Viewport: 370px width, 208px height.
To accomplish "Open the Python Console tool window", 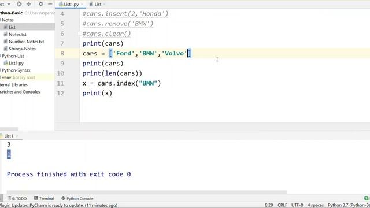I will (77, 199).
